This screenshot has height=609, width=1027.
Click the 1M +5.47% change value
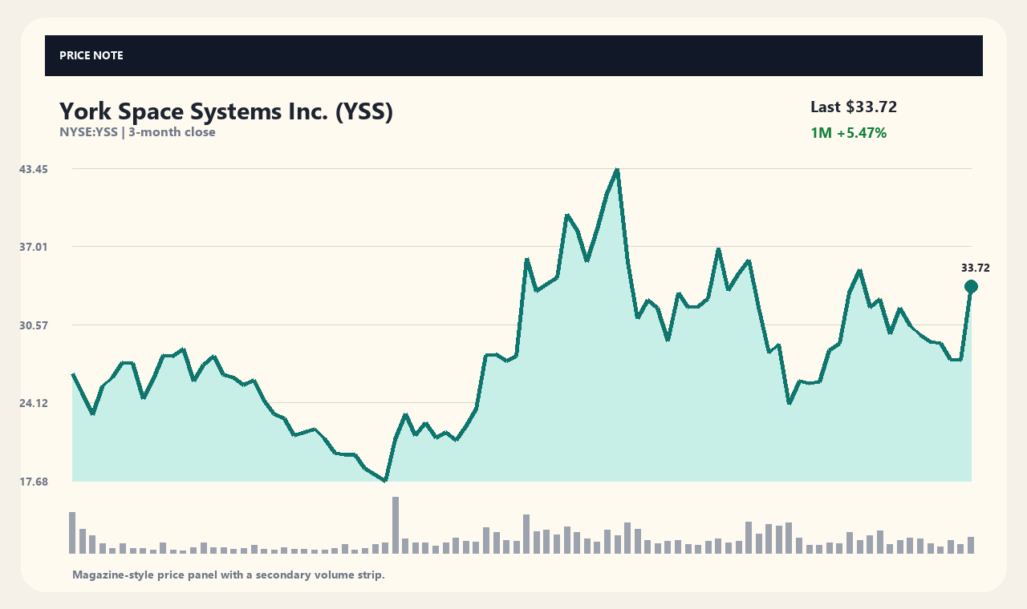[849, 133]
